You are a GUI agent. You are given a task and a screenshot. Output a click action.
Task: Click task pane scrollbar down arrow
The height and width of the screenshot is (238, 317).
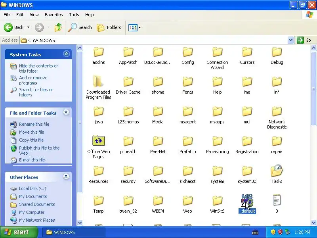point(80,223)
